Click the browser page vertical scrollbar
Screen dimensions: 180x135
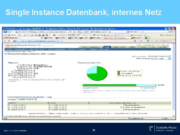[x=174, y=80]
